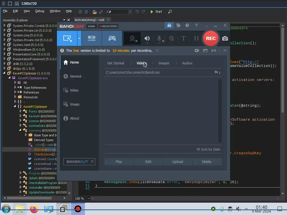Open About section in Bandicam sidebar
This screenshot has height=215, width=287.
[79, 118]
